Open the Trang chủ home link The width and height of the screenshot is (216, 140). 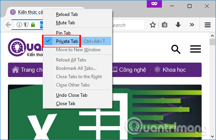click(27, 70)
